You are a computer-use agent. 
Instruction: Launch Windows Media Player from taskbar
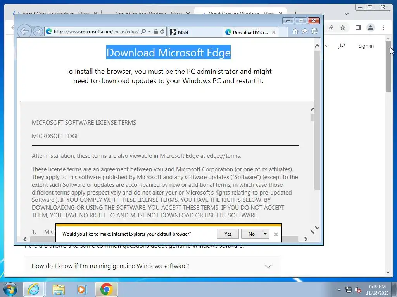tap(82, 290)
